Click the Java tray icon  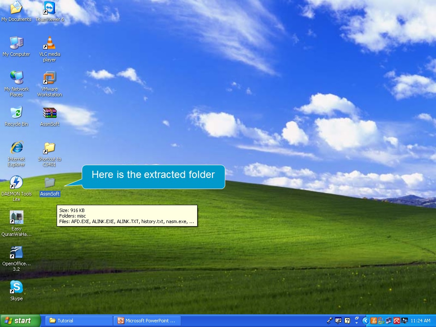click(x=374, y=321)
